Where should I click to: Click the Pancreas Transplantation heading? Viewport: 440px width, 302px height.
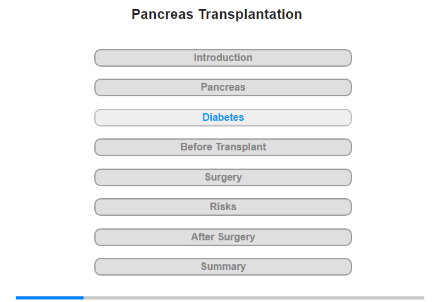pos(217,14)
